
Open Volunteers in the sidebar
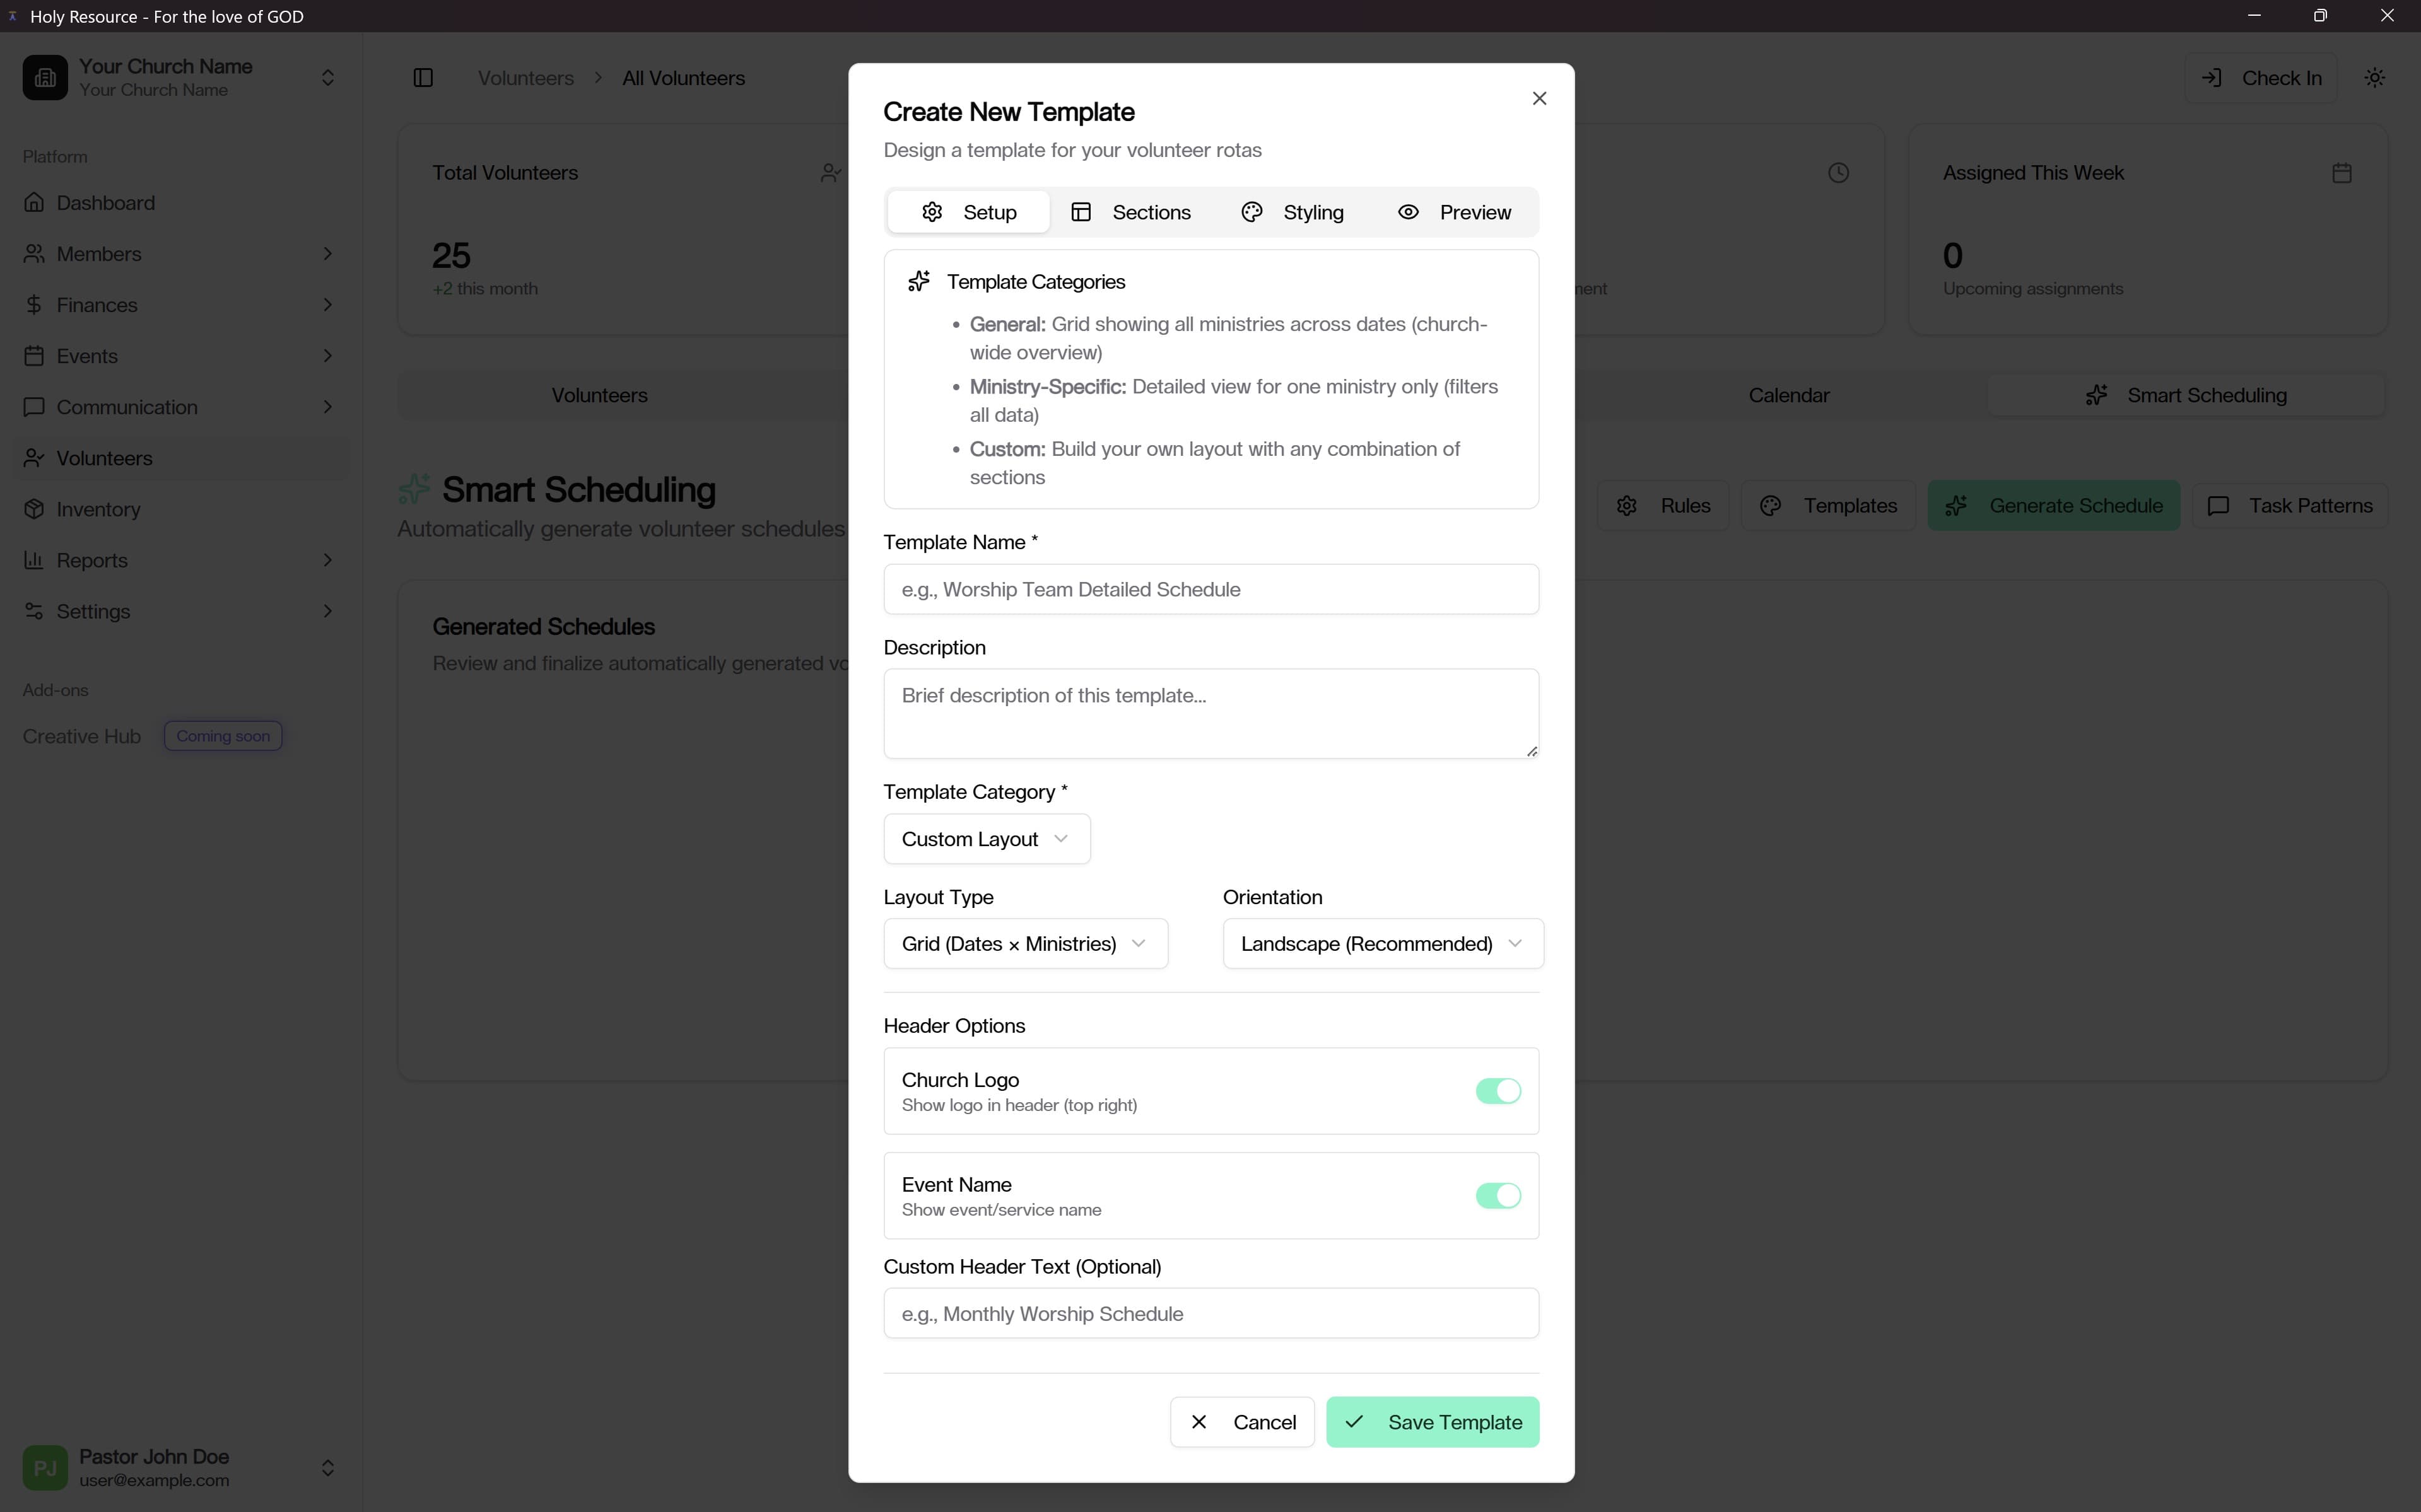180,458
